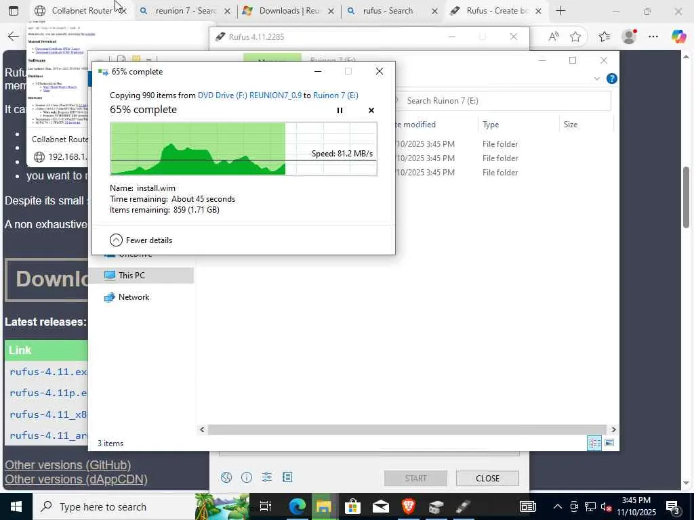Show hidden tray icons chevron

(558, 506)
